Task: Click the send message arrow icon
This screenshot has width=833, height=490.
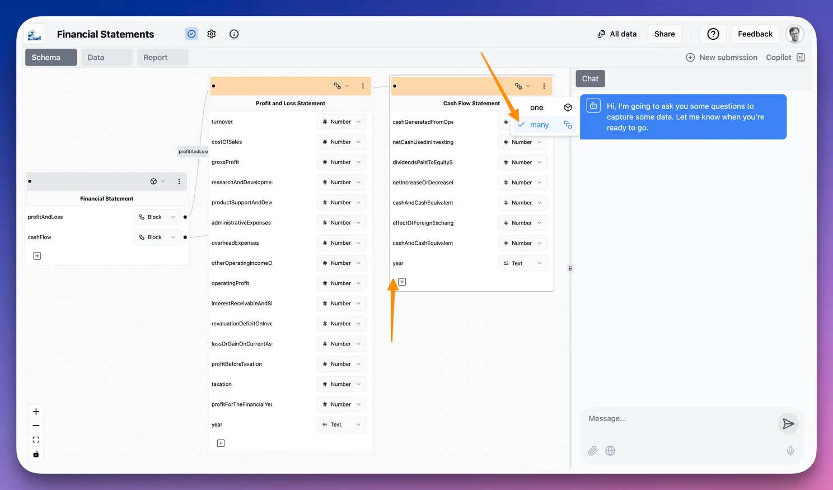Action: point(788,424)
